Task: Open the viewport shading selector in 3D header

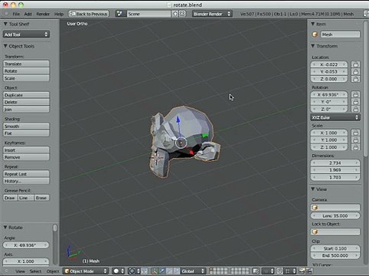Action: [118, 271]
